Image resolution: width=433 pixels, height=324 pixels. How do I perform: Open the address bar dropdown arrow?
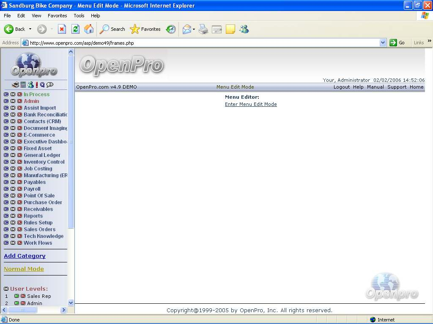click(383, 43)
